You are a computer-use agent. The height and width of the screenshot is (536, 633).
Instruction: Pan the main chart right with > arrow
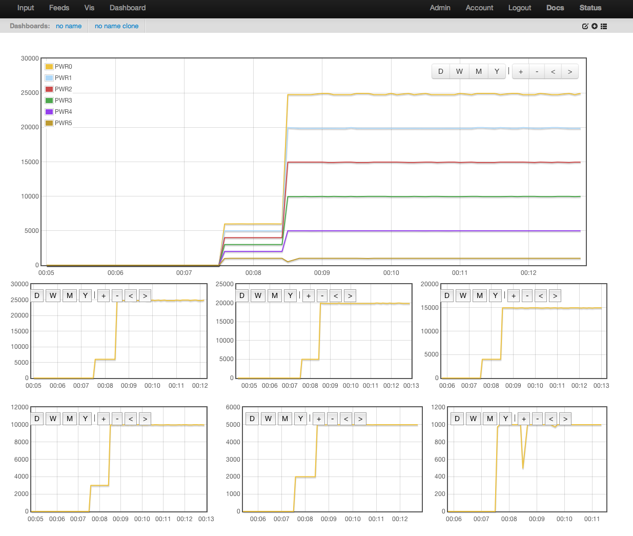click(569, 71)
